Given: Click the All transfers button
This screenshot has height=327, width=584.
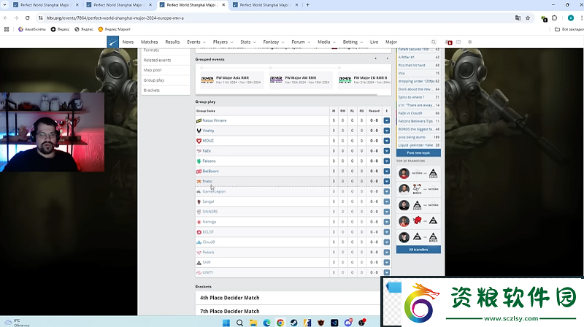Looking at the screenshot, I should (418, 250).
